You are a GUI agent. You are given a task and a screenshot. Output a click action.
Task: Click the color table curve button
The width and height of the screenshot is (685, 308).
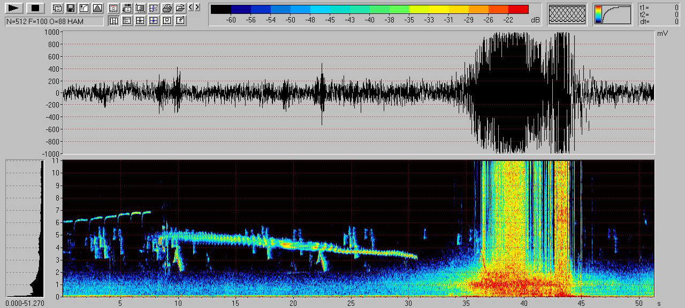pyautogui.click(x=612, y=14)
